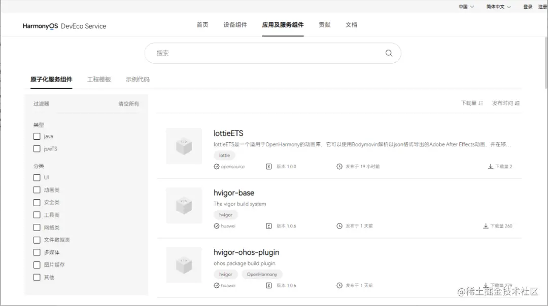548x306 pixels.
Task: Open the 设备组件 nav item
Action: 235,25
